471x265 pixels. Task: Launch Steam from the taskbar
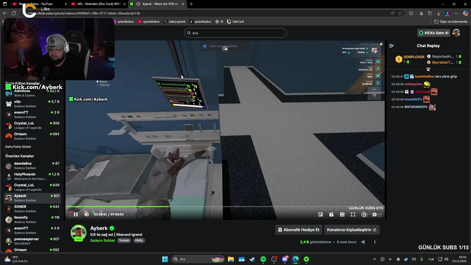pyautogui.click(x=252, y=259)
